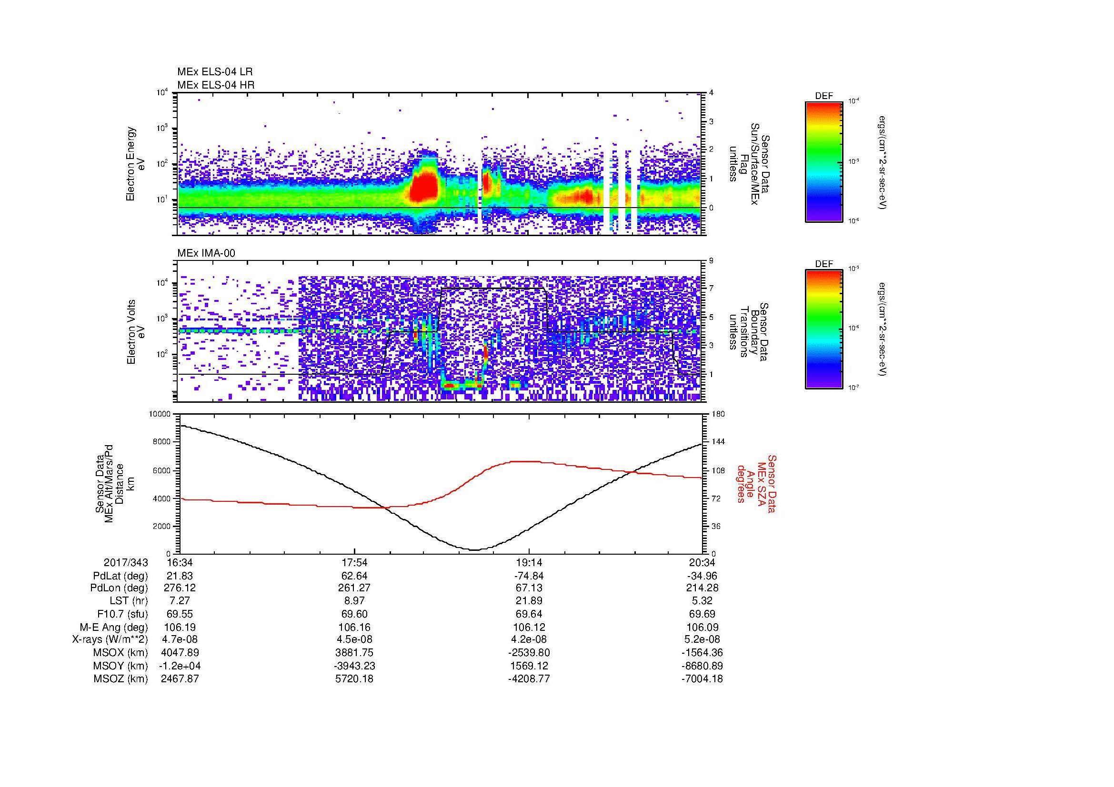Click the top DEF color bar
This screenshot has width=1114, height=787.
coord(823,161)
